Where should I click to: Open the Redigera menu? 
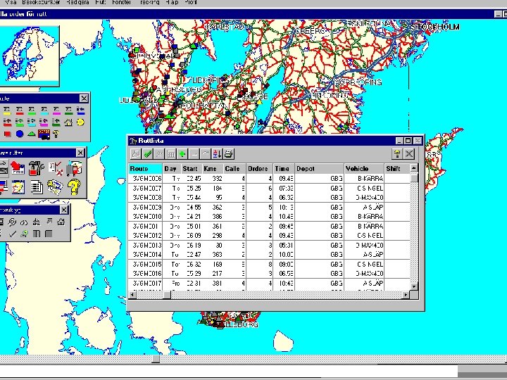click(x=78, y=4)
